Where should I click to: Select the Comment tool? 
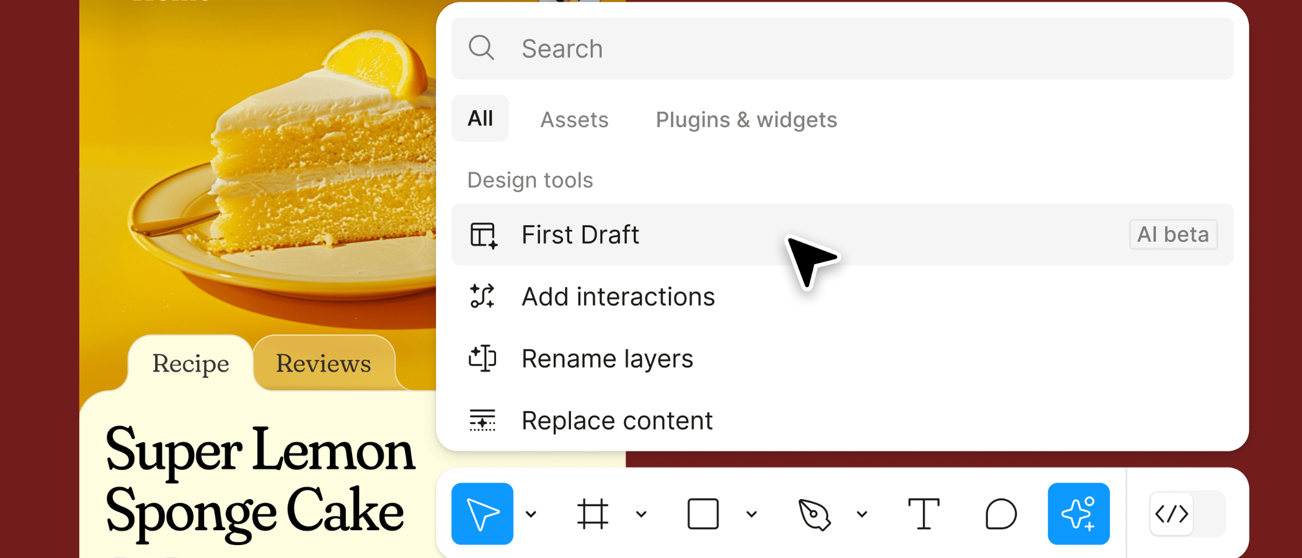[1001, 513]
